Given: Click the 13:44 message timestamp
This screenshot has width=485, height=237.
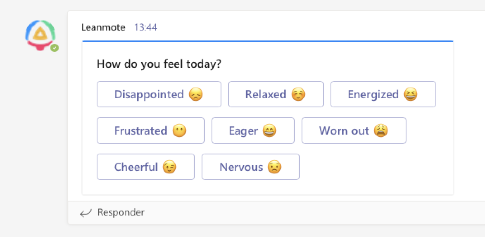Looking at the screenshot, I should pos(145,28).
